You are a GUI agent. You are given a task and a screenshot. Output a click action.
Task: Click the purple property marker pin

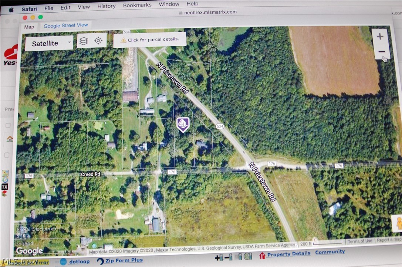(183, 125)
